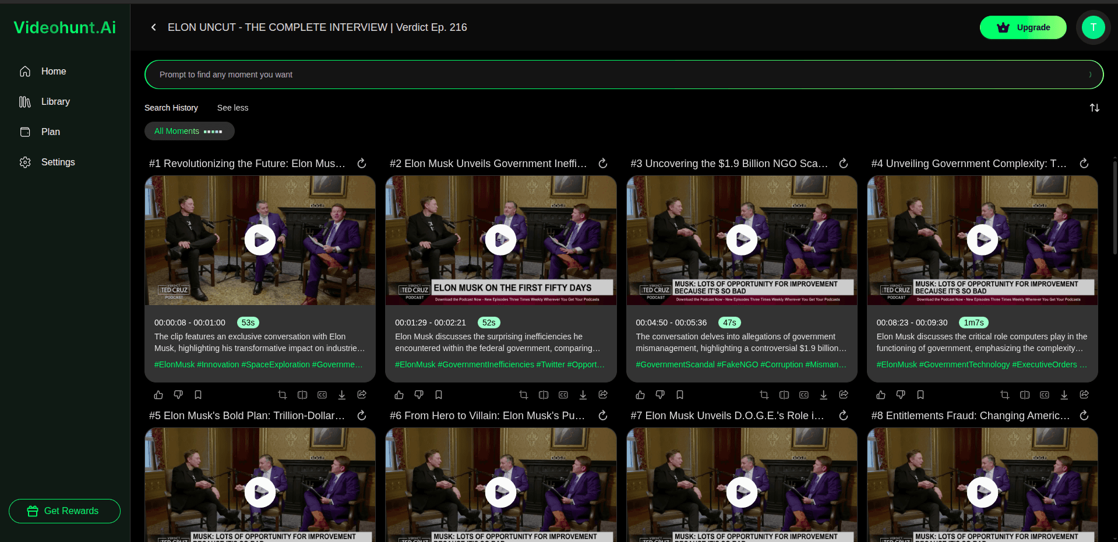Screen dimensions: 1118x542
Task: Open the user profile avatar T
Action: 1093,27
